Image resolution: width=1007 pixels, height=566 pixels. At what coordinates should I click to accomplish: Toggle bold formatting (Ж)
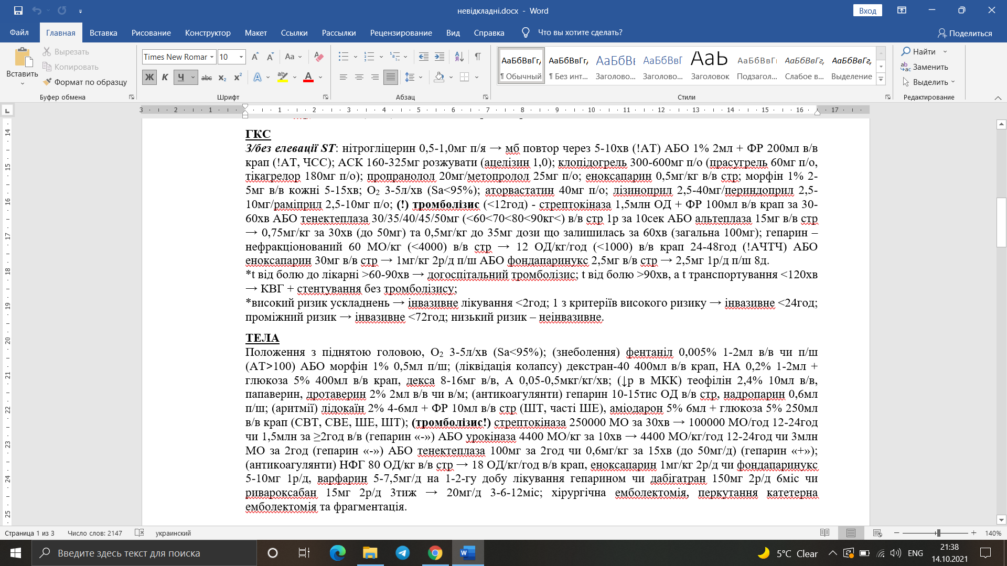click(x=149, y=78)
